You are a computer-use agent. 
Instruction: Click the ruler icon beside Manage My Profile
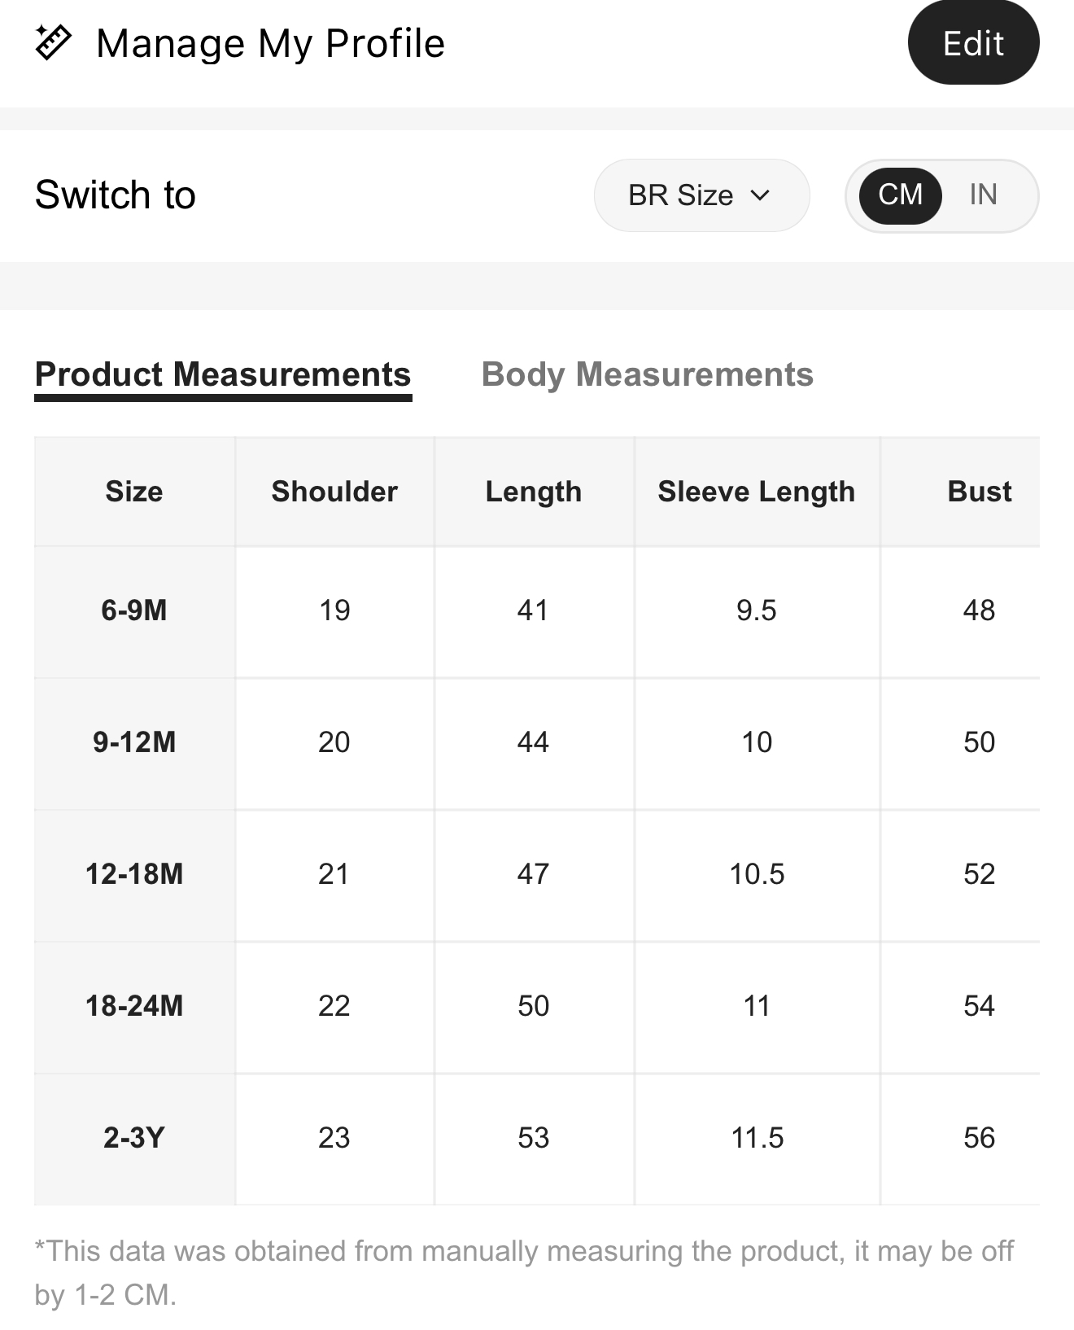[54, 42]
